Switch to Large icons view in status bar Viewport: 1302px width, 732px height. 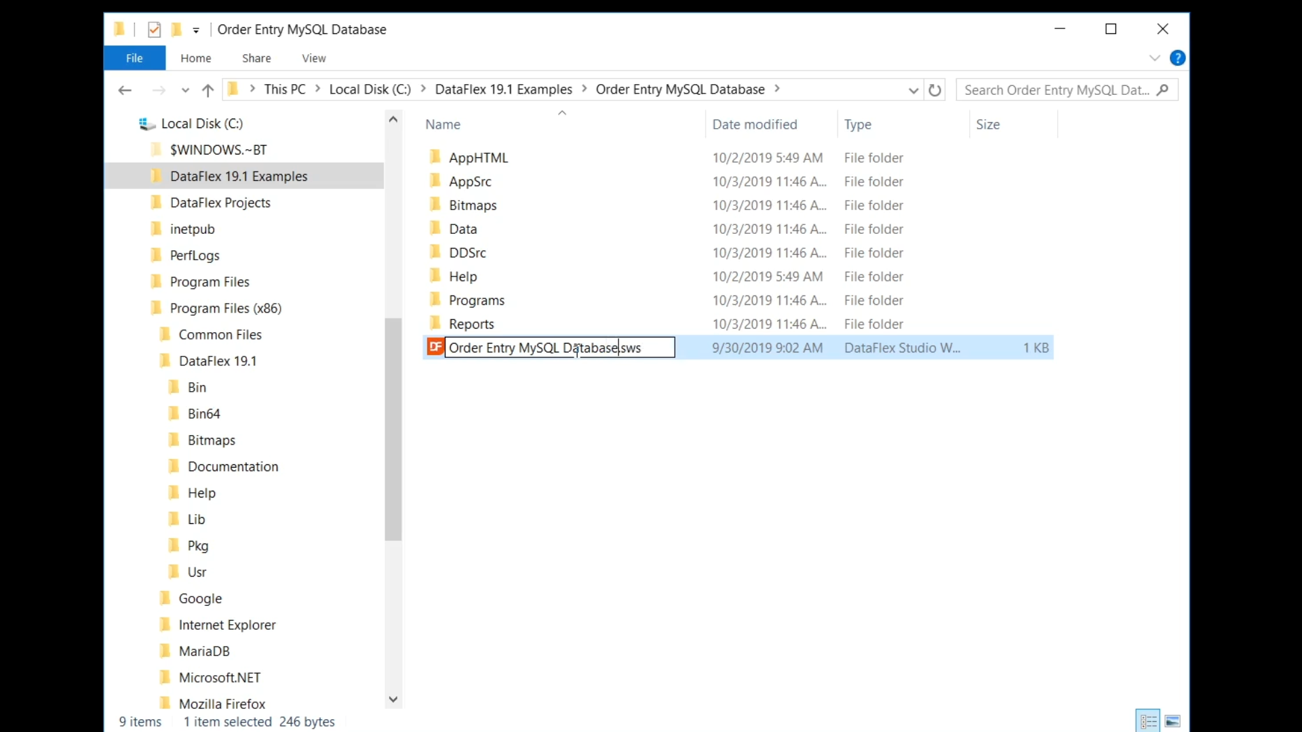coord(1172,721)
